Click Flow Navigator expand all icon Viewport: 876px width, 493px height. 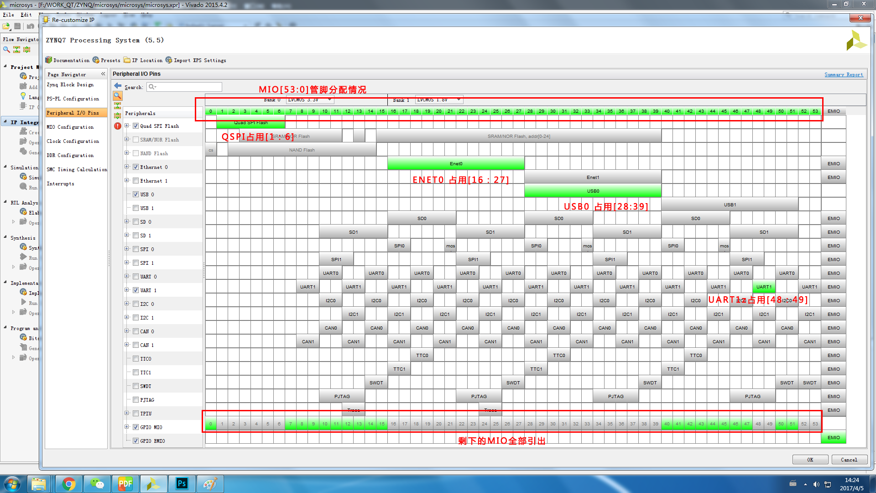(26, 49)
